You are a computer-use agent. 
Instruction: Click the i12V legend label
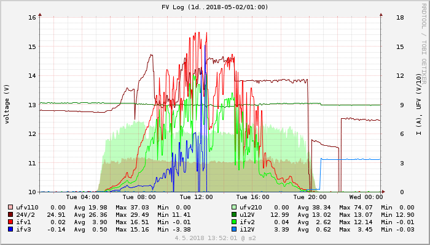coord(247,230)
